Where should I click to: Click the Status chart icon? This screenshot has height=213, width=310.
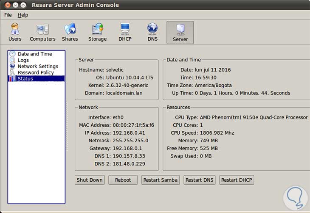tap(12, 78)
